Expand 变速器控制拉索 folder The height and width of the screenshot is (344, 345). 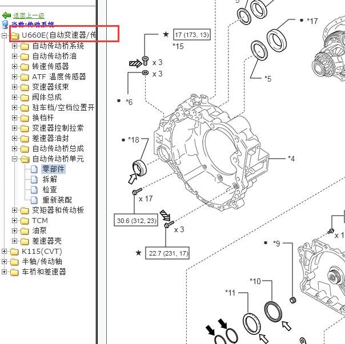(x=14, y=128)
